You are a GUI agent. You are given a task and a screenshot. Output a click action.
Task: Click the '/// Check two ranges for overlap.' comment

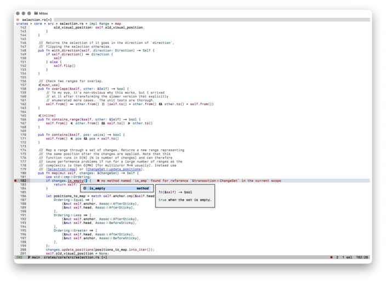pyautogui.click(x=70, y=81)
